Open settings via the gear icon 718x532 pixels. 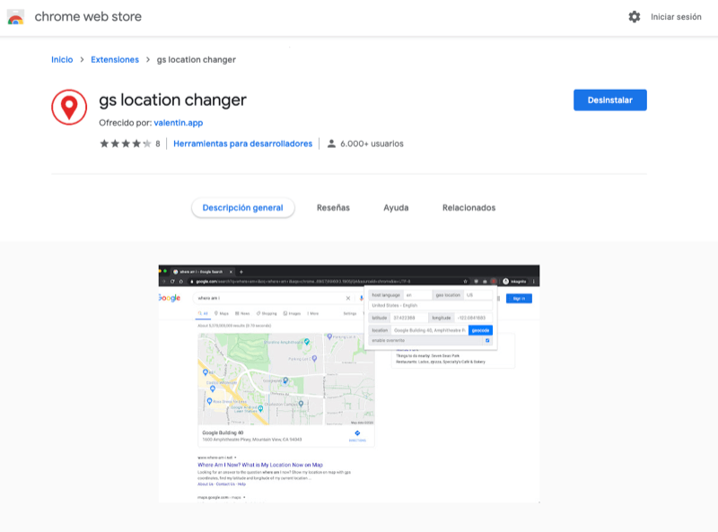[635, 17]
